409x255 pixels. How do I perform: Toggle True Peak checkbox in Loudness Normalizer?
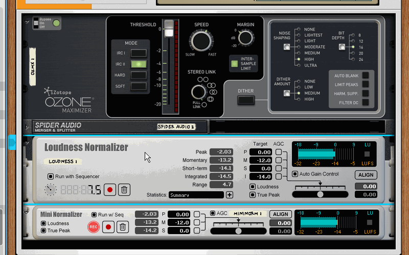(252, 195)
